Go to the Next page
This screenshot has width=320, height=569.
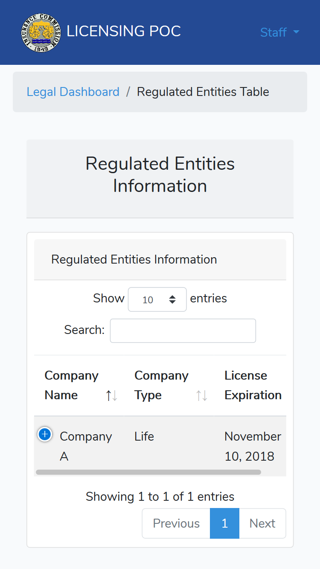(262, 523)
